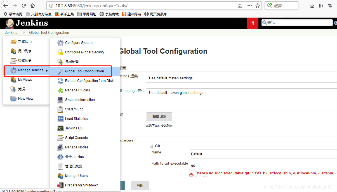Reload the page with the refresh icon

point(24,6)
